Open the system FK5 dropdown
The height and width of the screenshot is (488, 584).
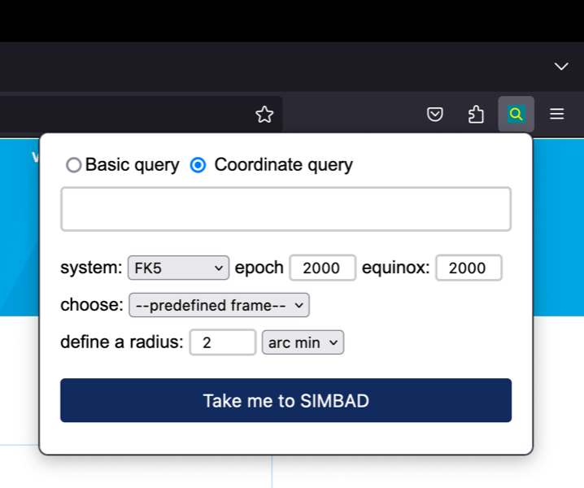point(178,268)
